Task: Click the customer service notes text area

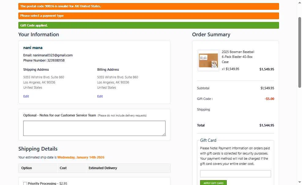Action: pyautogui.click(x=94, y=128)
